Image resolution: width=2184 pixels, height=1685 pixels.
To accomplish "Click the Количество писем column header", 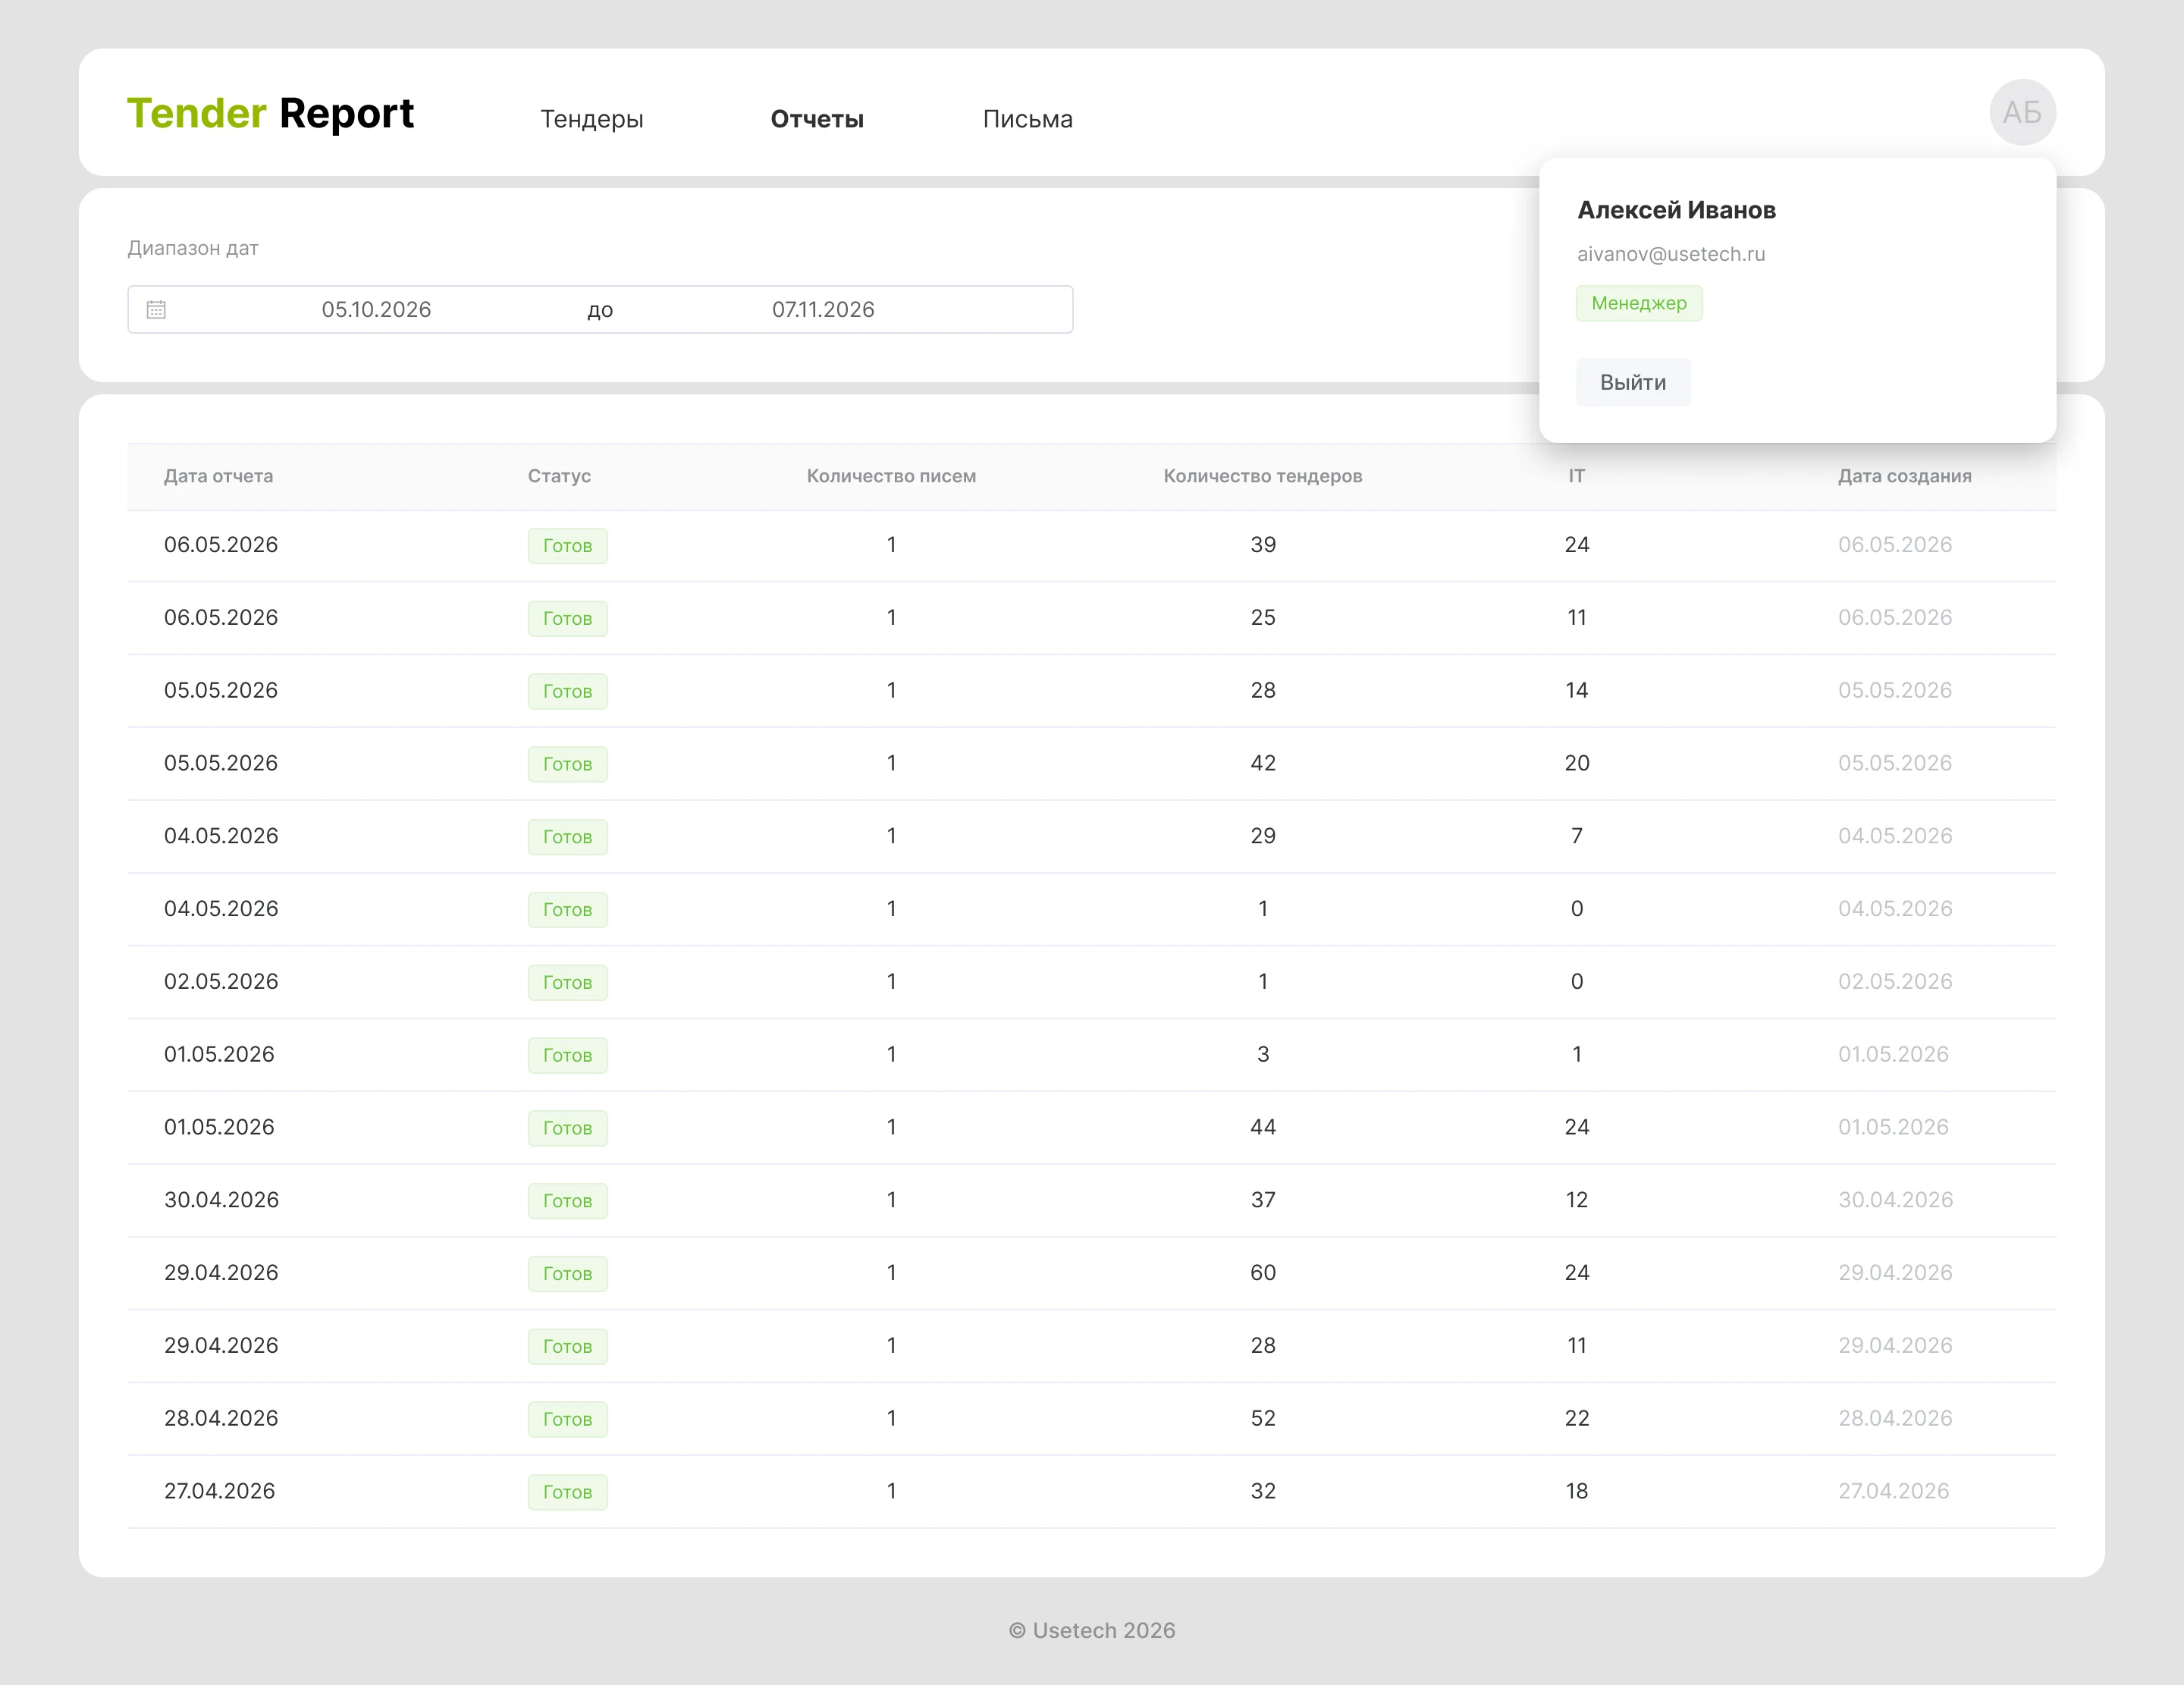I will [891, 476].
